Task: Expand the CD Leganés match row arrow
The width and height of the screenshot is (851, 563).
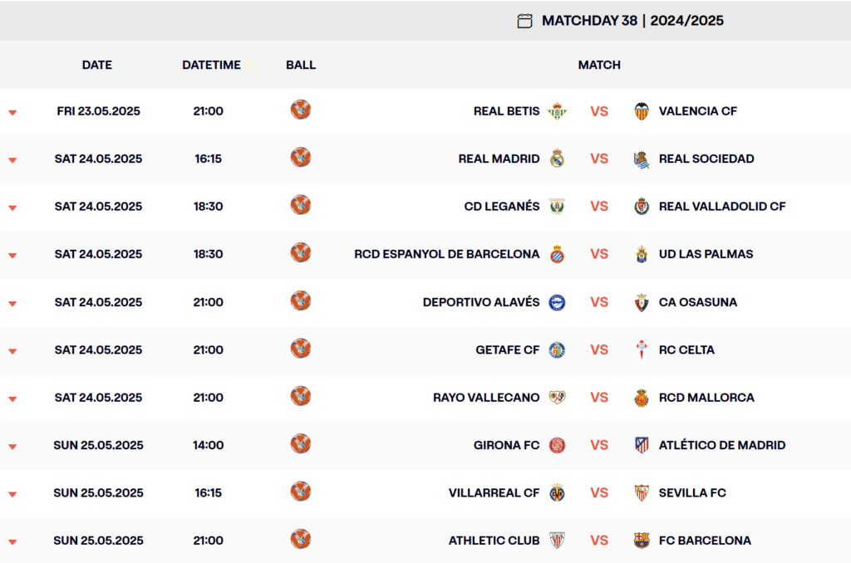Action: point(12,208)
